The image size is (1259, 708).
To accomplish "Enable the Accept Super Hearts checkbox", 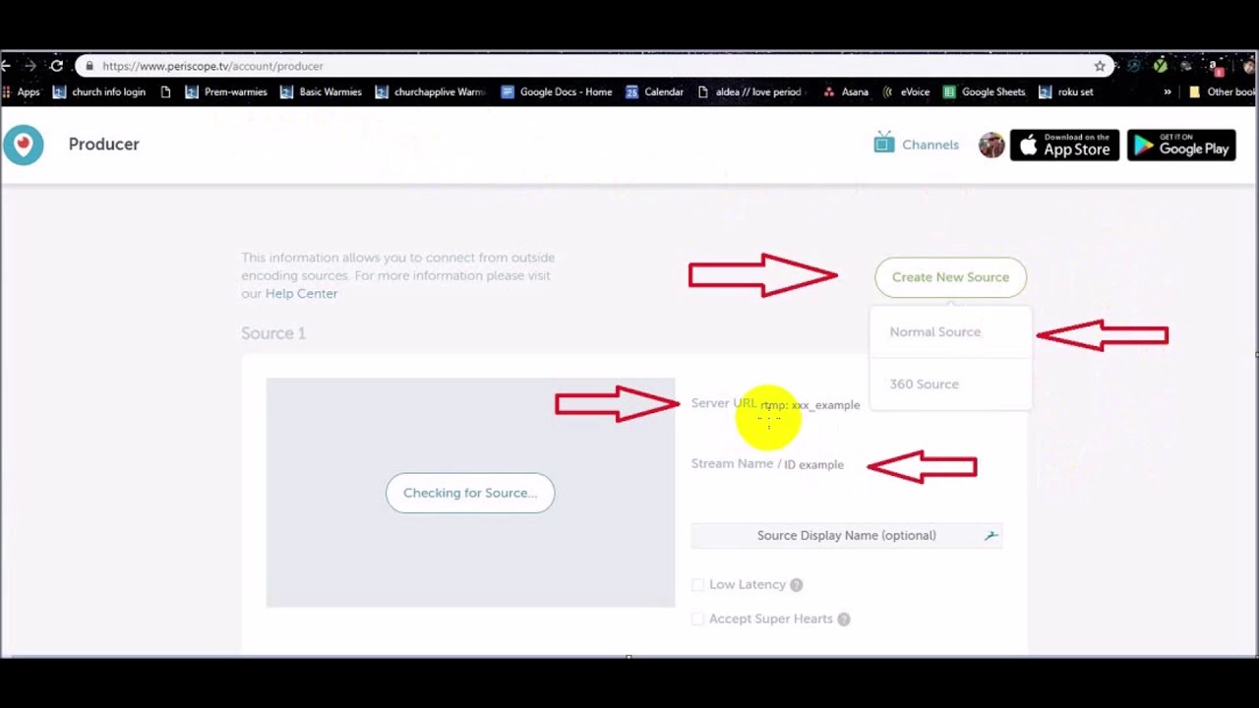I will 698,619.
